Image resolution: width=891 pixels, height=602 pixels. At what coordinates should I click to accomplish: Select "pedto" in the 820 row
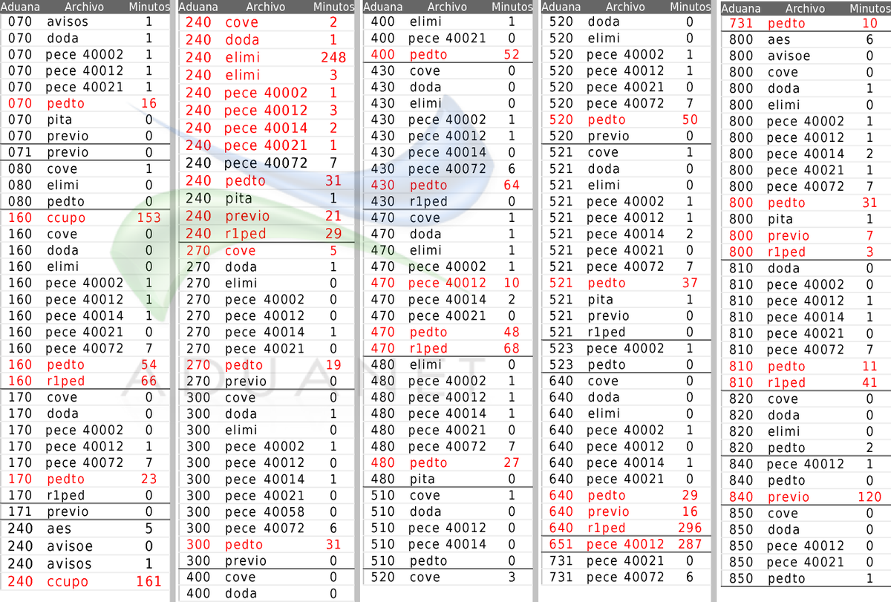click(787, 448)
